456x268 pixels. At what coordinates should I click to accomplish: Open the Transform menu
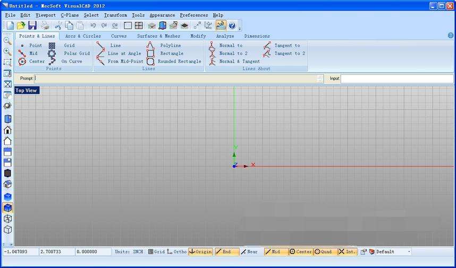click(115, 15)
